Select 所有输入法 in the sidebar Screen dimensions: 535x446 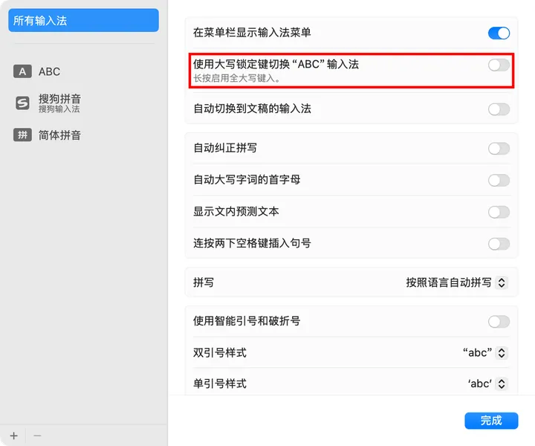click(83, 21)
